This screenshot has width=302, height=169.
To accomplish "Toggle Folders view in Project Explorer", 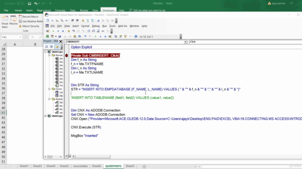I will coord(57,46).
